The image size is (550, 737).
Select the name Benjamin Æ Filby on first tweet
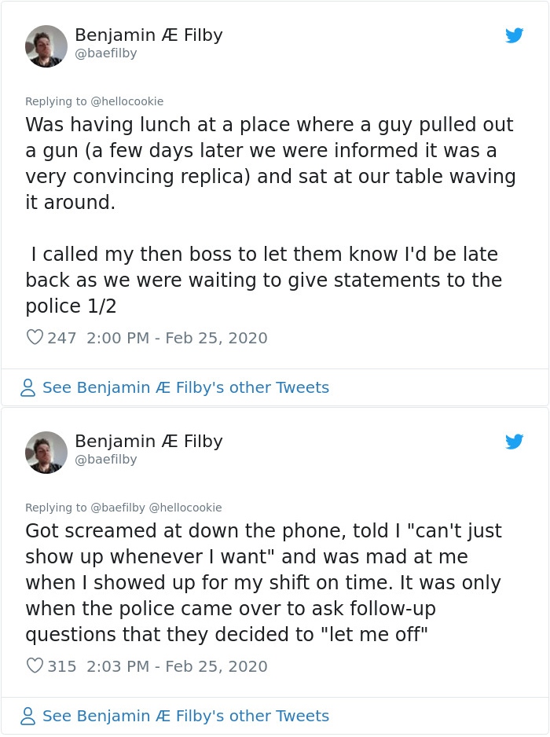(148, 35)
